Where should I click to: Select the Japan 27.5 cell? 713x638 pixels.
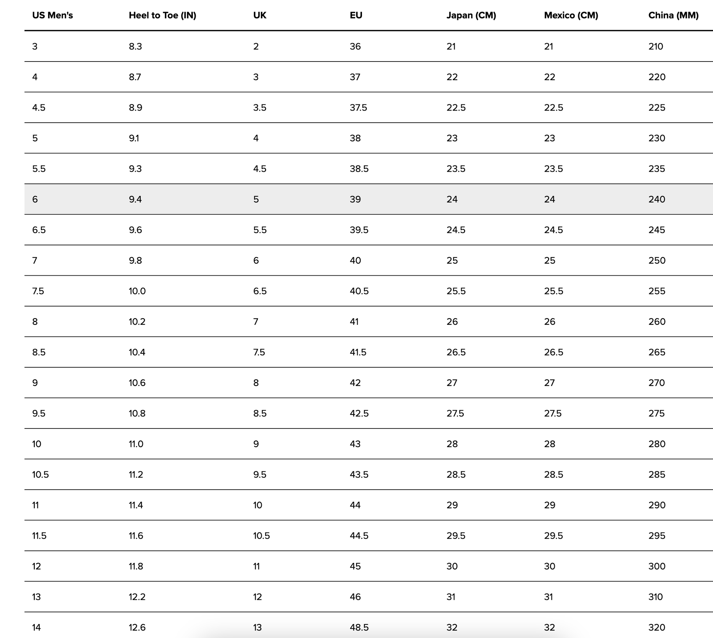455,413
